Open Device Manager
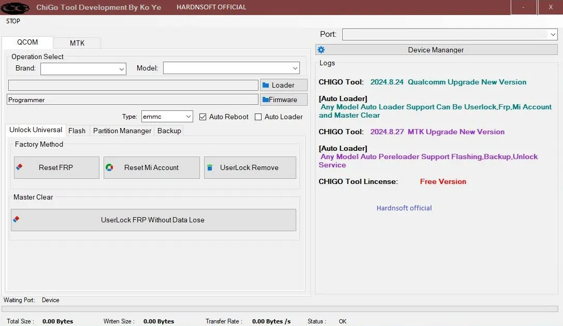563x326 pixels. click(437, 50)
